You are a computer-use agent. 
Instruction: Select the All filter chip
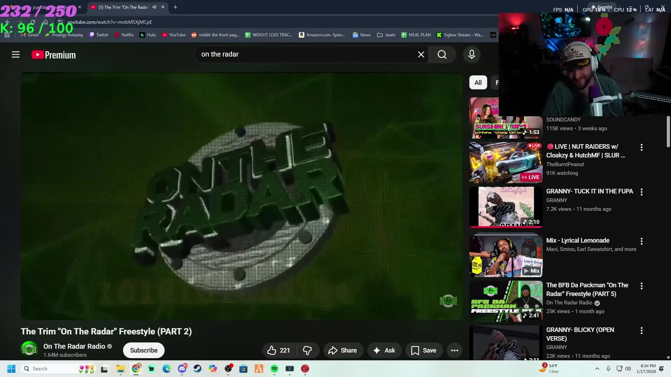(x=478, y=83)
